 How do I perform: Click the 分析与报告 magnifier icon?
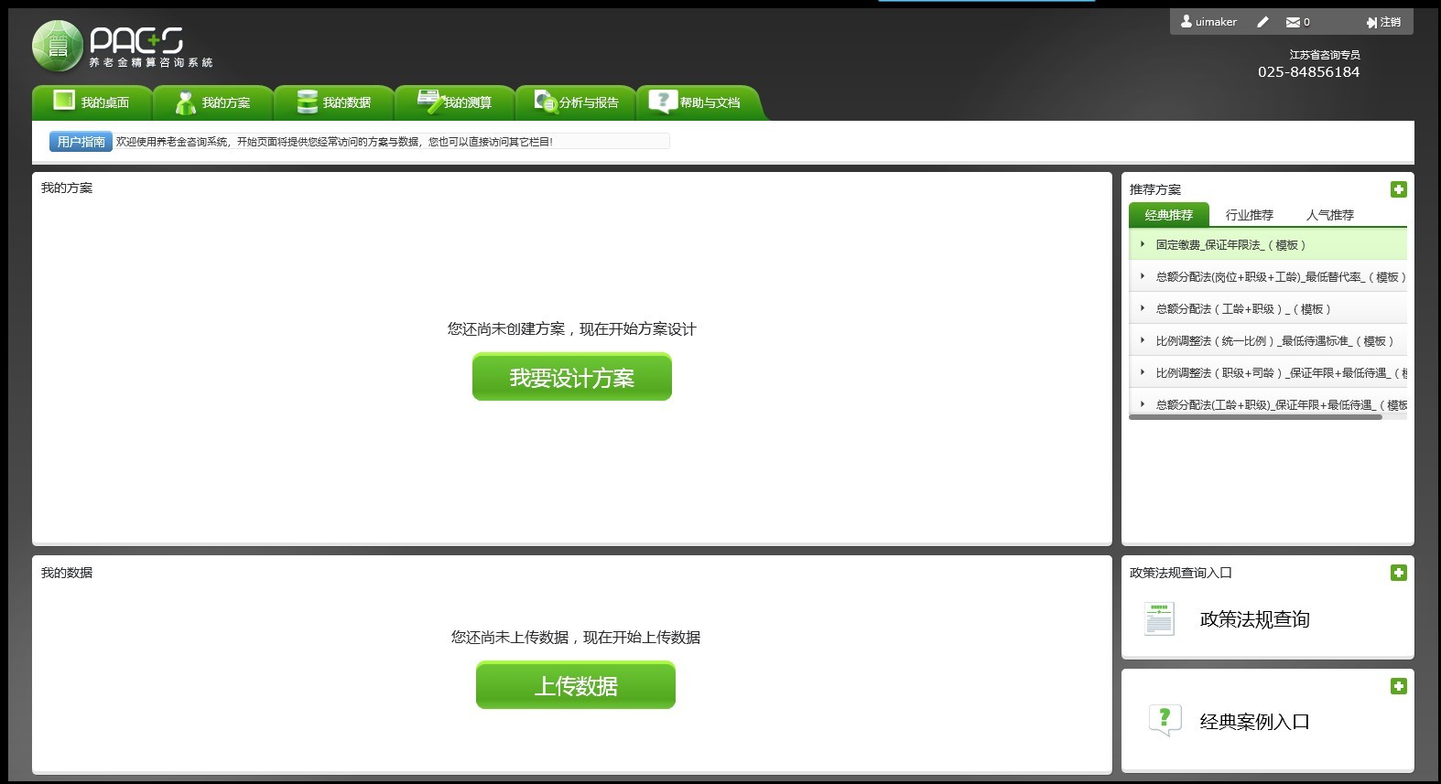tap(546, 101)
